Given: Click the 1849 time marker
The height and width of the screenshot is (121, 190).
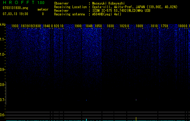Looking at the screenshot, I should pyautogui.click(x=89, y=26).
